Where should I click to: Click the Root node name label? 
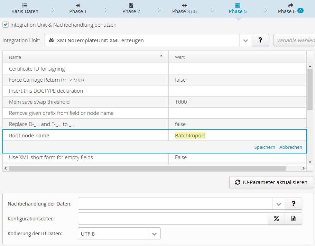(29, 136)
